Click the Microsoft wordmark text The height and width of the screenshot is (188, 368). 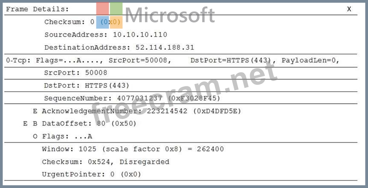point(170,15)
